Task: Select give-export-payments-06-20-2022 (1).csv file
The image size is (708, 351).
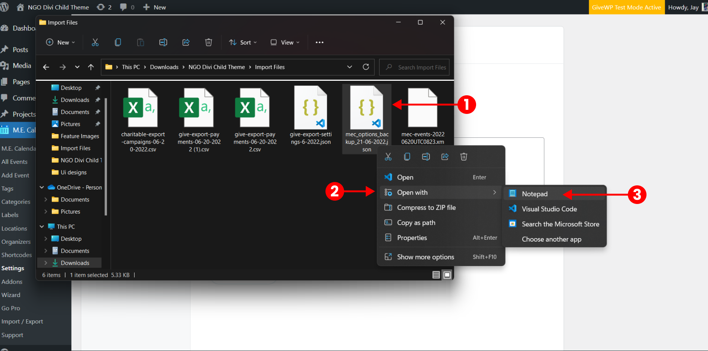Action: click(199, 120)
